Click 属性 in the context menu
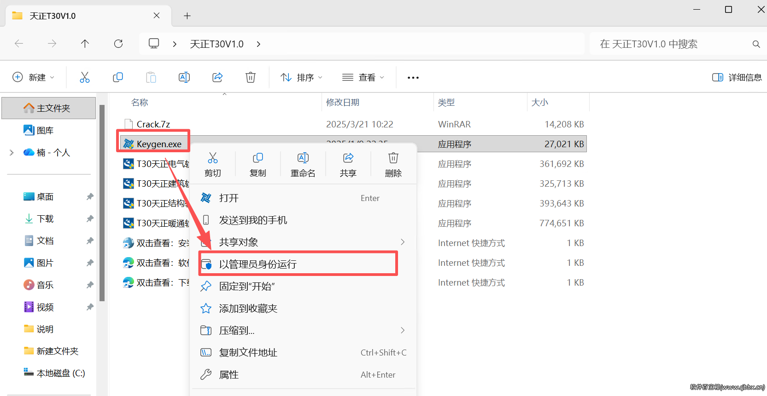This screenshot has height=396, width=767. coord(304,375)
